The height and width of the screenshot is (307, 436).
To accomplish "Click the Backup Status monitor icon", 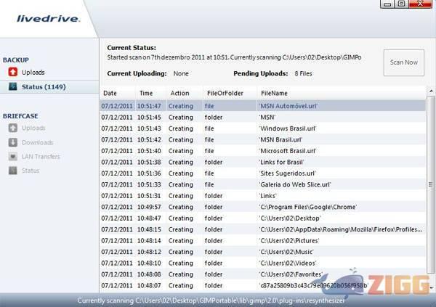I will [x=13, y=87].
